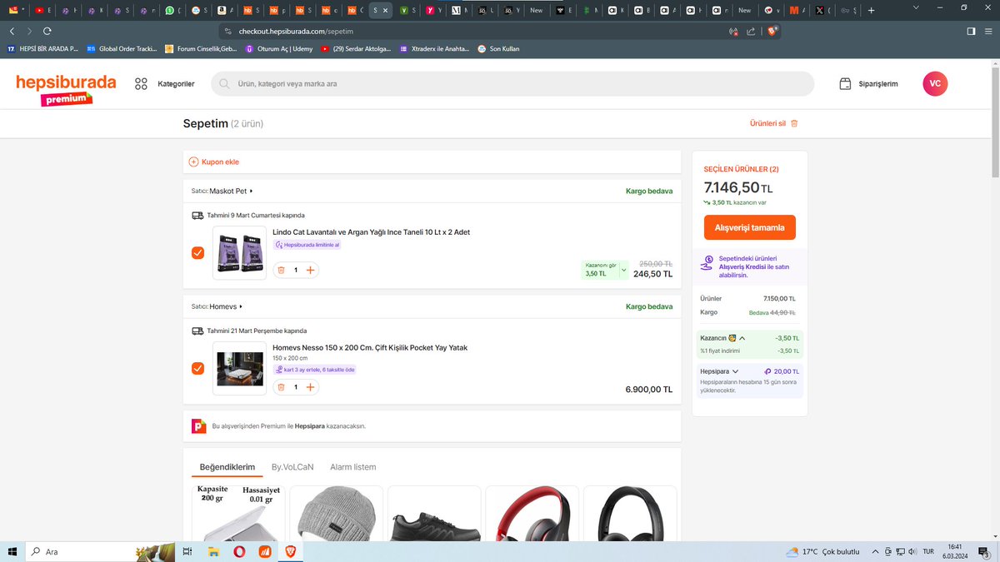Click the Siparişlerim box icon
Viewport: 1000px width, 562px height.
[x=845, y=84]
